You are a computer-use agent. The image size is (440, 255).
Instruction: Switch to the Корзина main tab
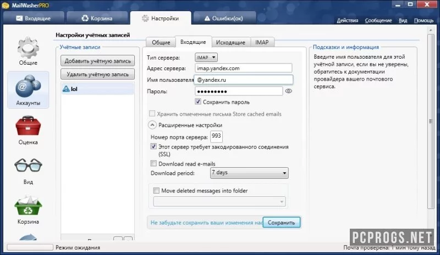coord(97,18)
